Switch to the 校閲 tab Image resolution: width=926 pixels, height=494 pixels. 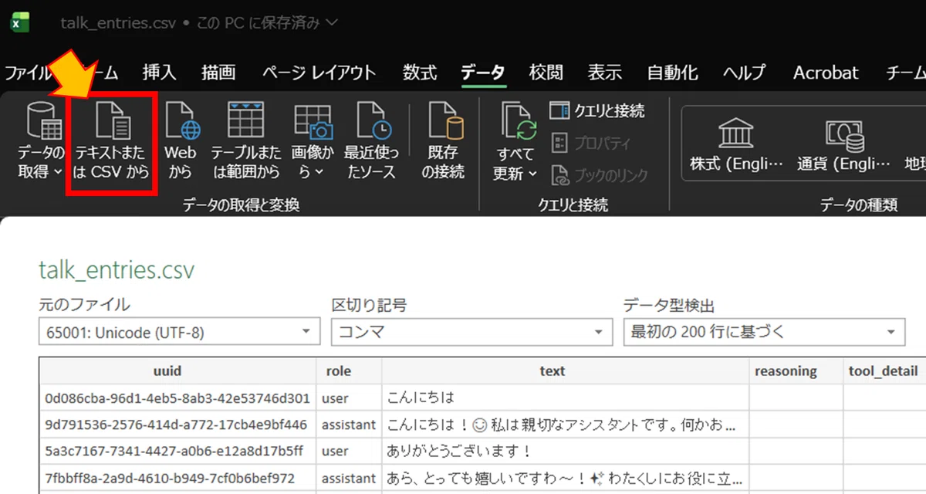tap(546, 73)
